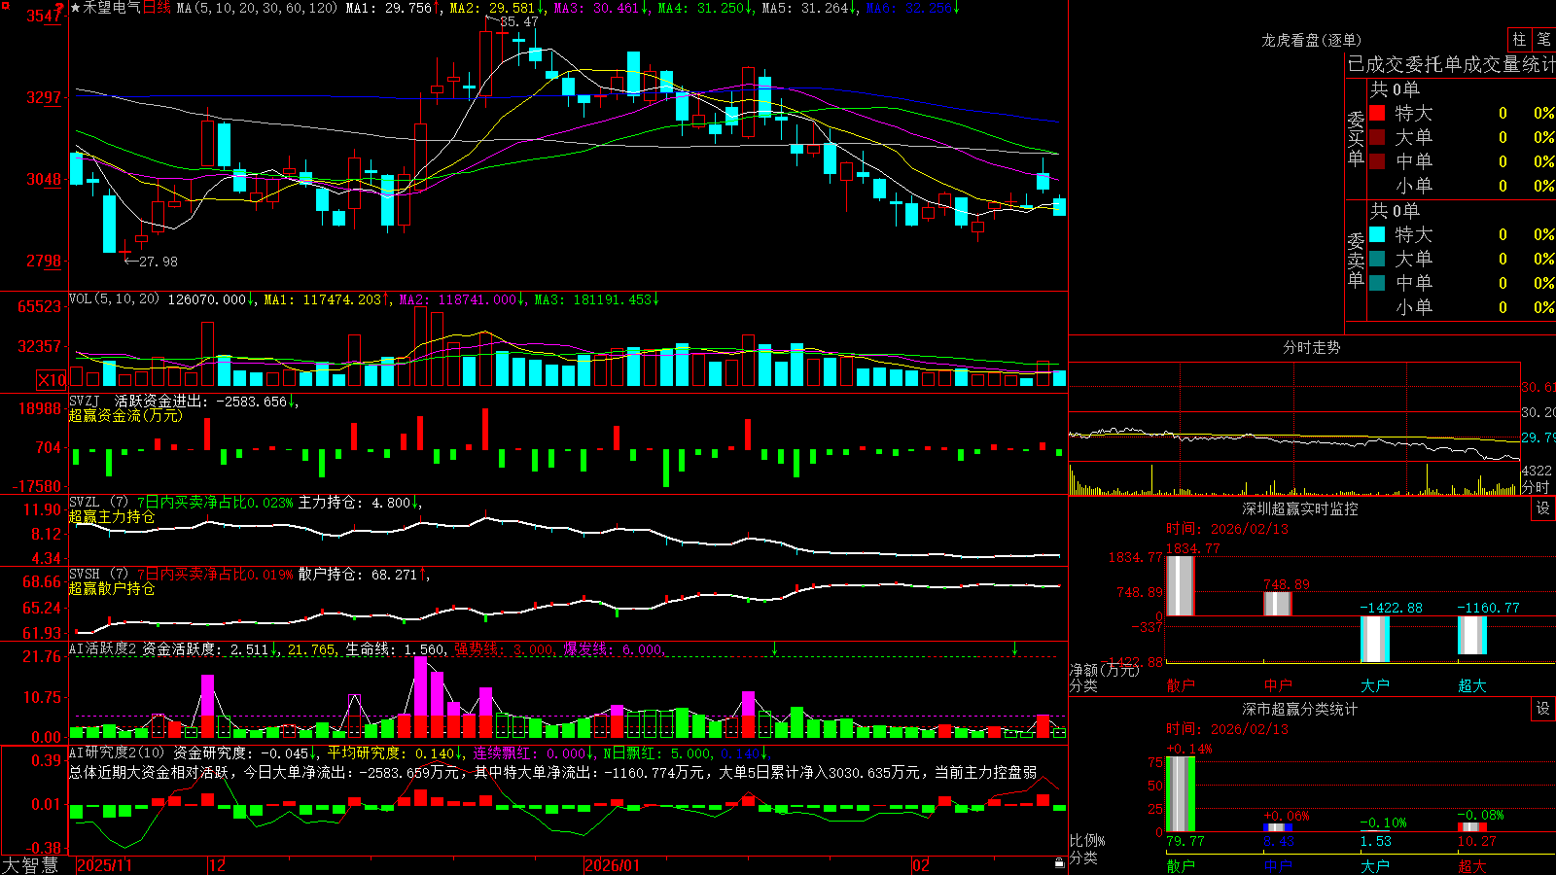Click the MA4: 31.250 value

pyautogui.click(x=700, y=8)
